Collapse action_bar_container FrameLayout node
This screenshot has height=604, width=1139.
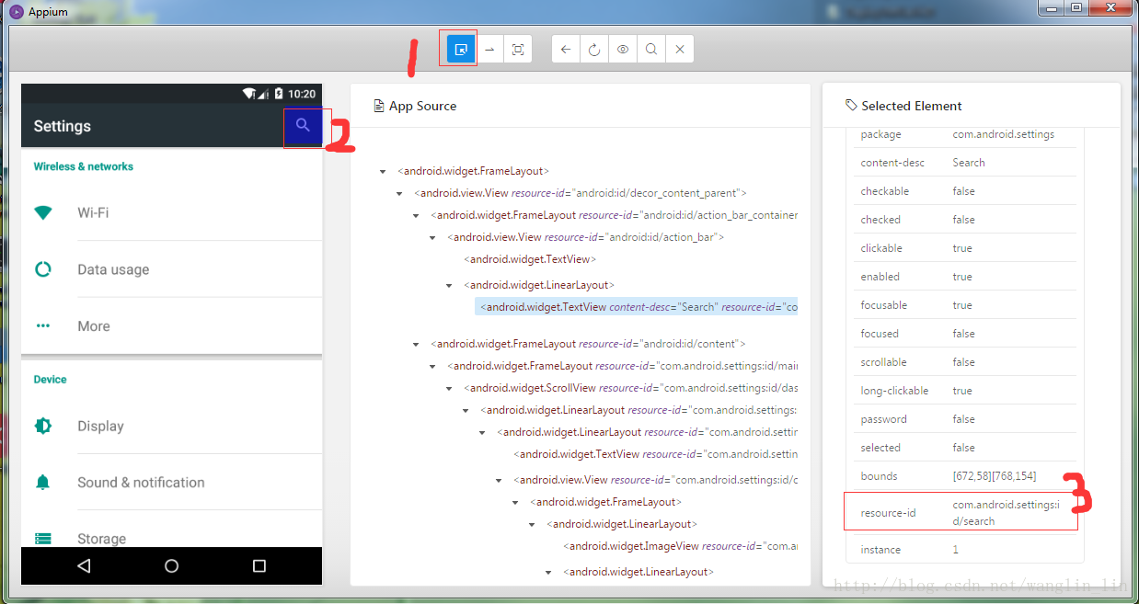pyautogui.click(x=416, y=216)
